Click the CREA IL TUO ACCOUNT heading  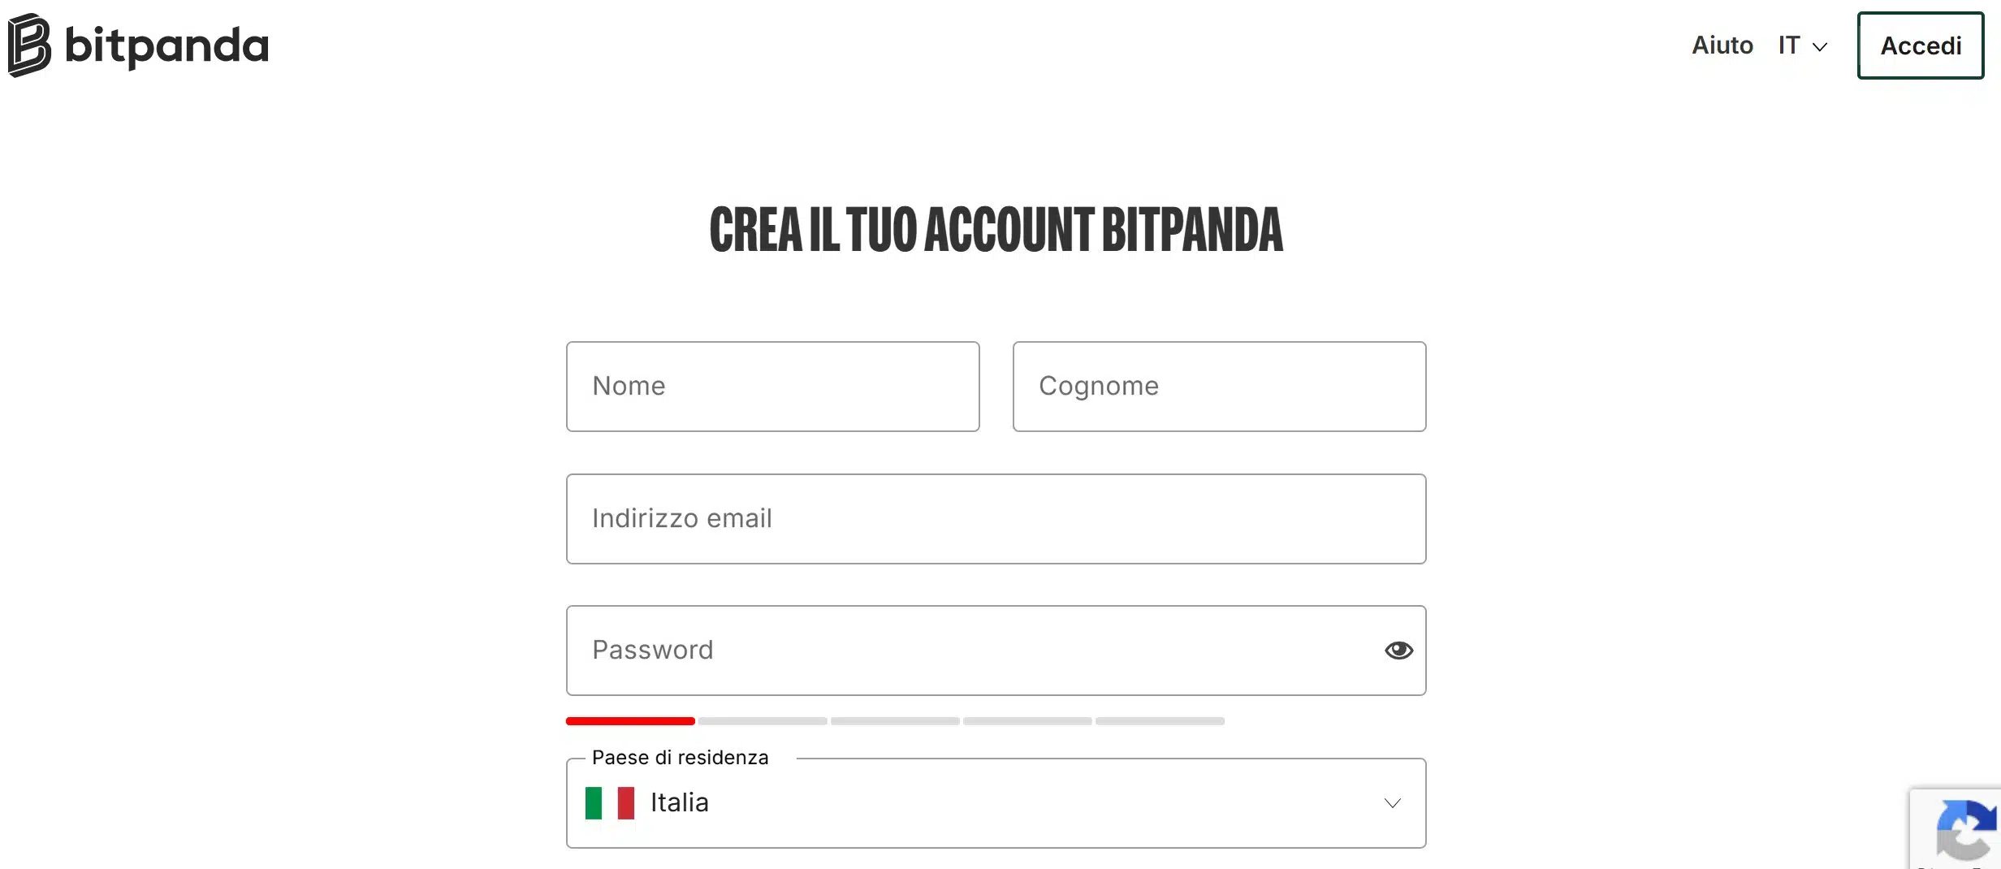coord(996,231)
